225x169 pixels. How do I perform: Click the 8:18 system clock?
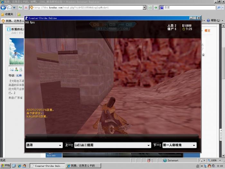pos(220,166)
